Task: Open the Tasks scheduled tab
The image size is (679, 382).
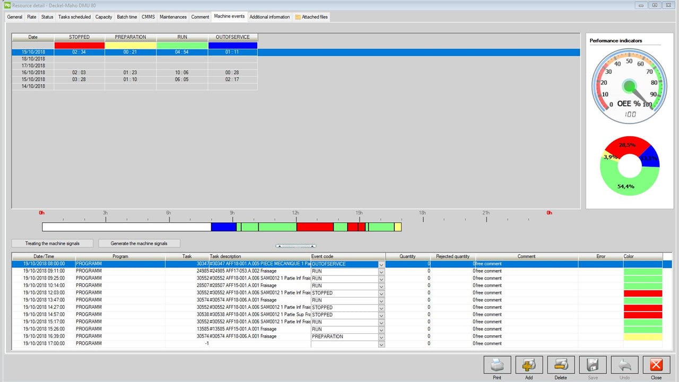Action: [74, 17]
